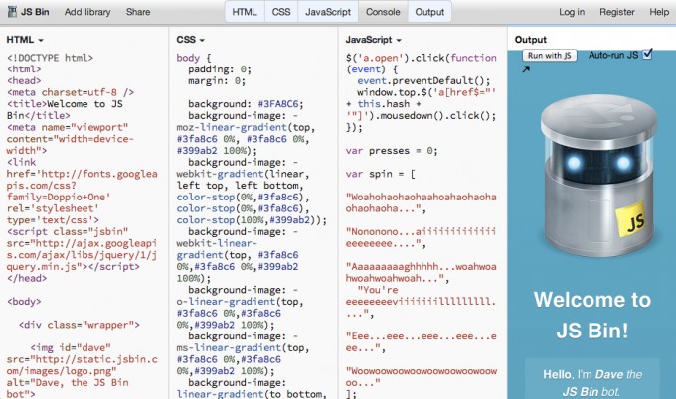
Task: Open the JavaScript panel dropdown
Action: pyautogui.click(x=374, y=40)
